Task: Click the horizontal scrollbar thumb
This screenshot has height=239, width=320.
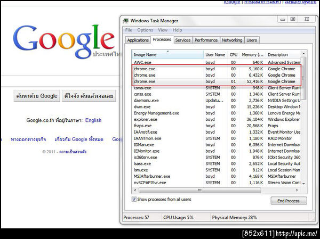Action: 200,190
